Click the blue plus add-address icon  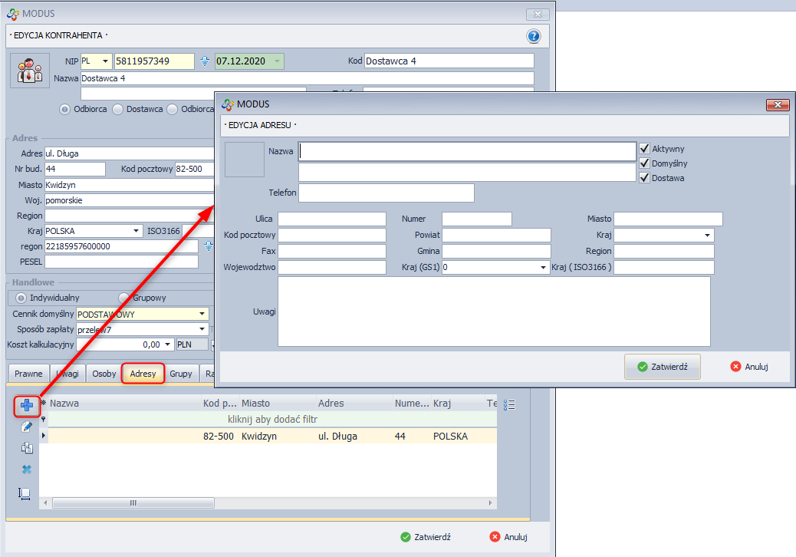[x=26, y=406]
